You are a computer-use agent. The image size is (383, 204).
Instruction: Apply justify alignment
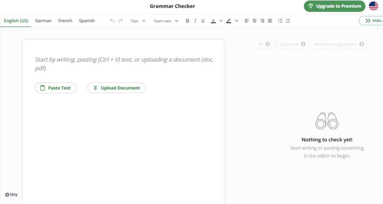pos(270,21)
